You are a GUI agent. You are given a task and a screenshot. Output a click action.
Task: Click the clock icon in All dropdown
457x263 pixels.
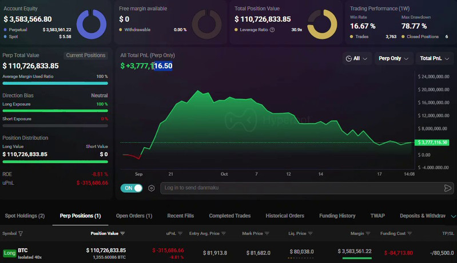tap(348, 58)
